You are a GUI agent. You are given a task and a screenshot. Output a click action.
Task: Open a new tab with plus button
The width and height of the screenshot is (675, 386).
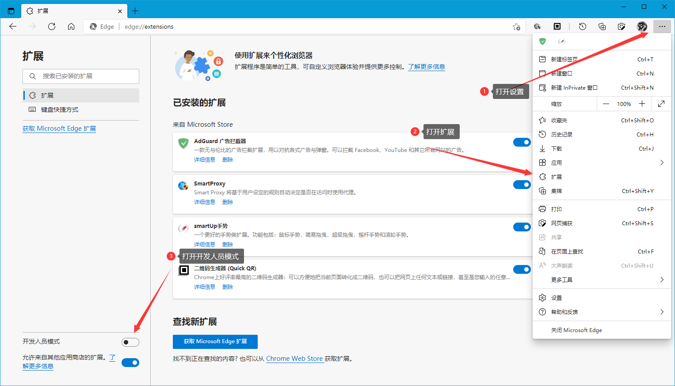[135, 11]
